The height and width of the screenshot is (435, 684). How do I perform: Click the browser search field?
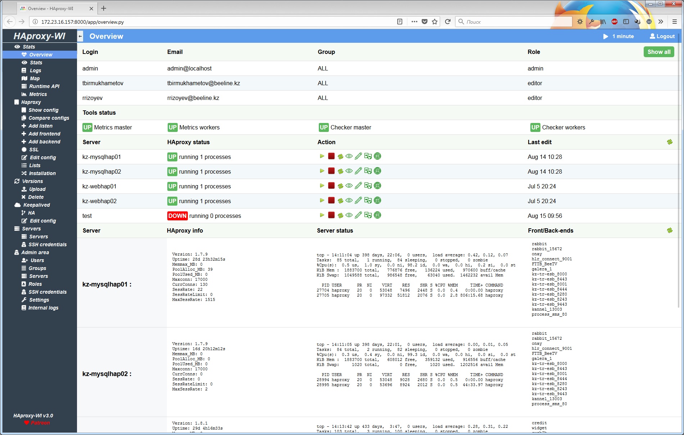[x=514, y=22]
